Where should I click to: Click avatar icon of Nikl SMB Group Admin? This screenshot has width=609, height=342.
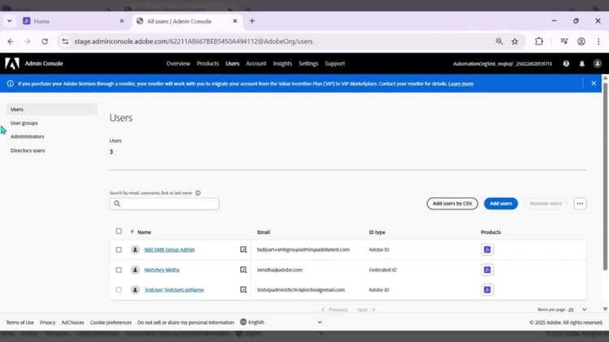coord(135,249)
